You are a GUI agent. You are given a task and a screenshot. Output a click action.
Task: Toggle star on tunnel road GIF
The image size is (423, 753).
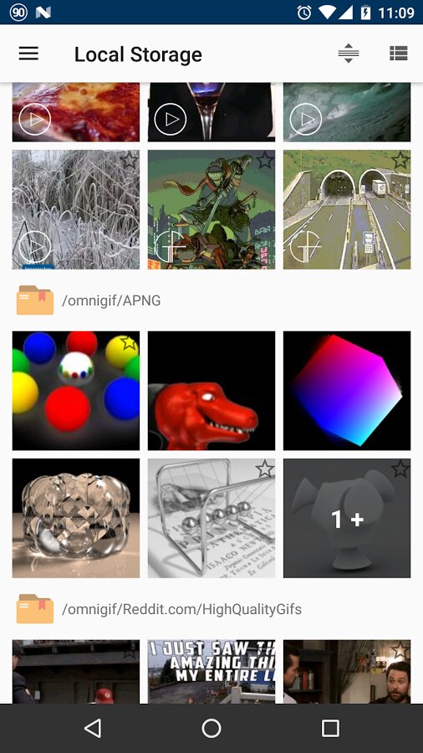point(400,160)
